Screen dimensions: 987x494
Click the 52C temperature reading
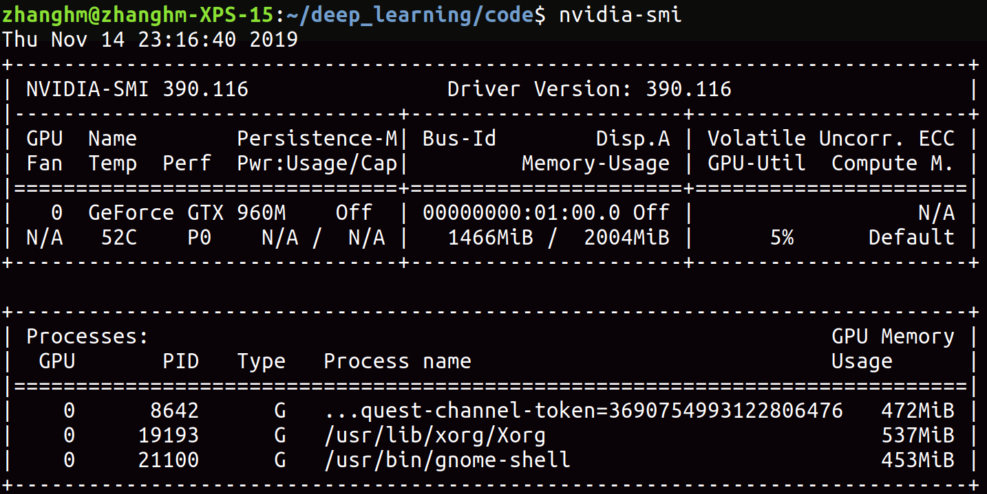coord(118,238)
